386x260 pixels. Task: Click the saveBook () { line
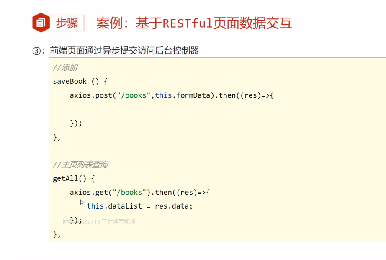pyautogui.click(x=80, y=82)
